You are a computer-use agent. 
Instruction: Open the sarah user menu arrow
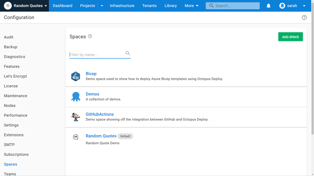point(304,6)
